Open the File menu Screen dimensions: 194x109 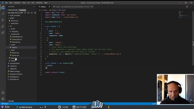[6, 3]
